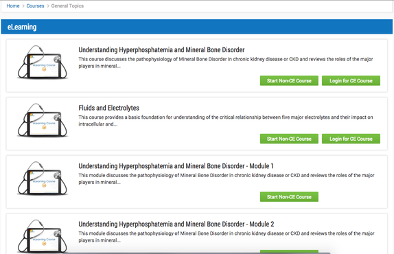Open the Module 1 course tablet icon
This screenshot has height=254, width=394.
tap(43, 178)
